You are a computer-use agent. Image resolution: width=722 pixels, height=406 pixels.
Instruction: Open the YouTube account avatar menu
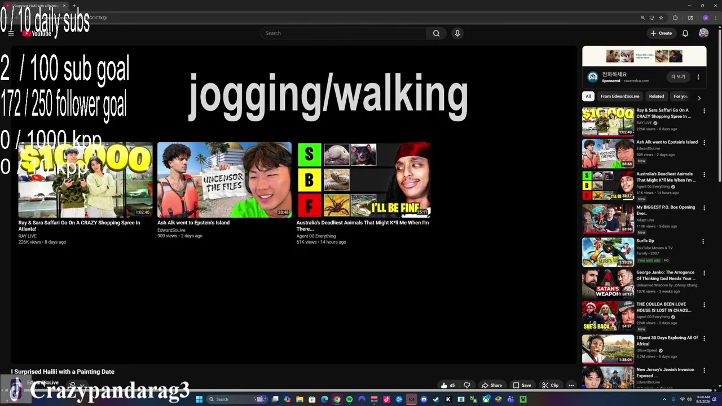click(703, 33)
